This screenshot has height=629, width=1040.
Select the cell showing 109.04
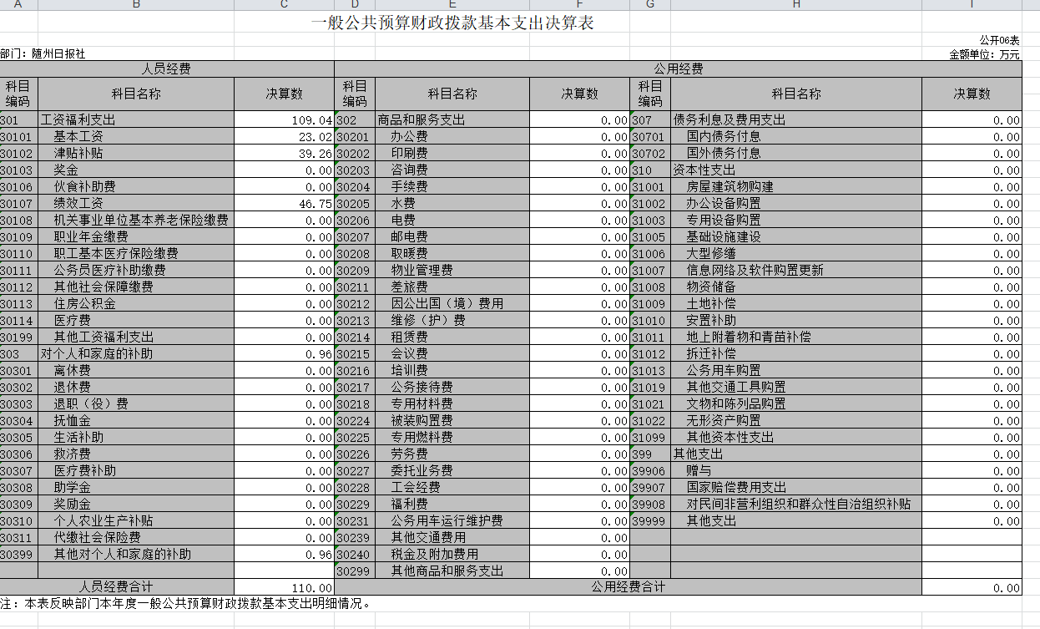[284, 120]
